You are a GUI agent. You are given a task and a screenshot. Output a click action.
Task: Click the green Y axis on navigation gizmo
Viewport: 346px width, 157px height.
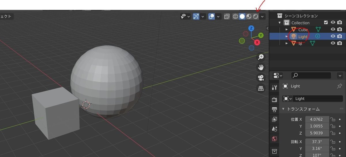[261, 35]
